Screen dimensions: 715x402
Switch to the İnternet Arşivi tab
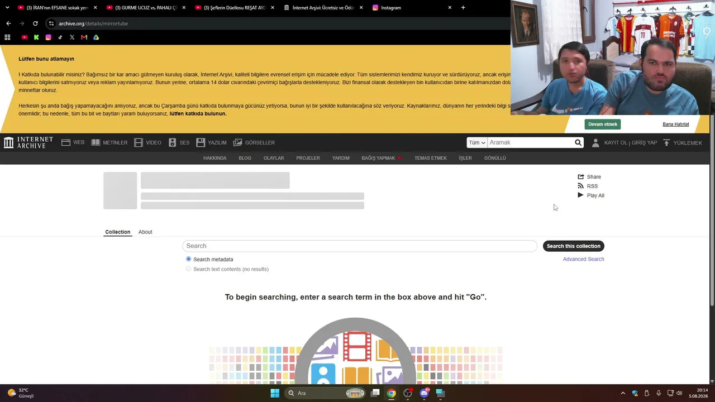point(323,8)
